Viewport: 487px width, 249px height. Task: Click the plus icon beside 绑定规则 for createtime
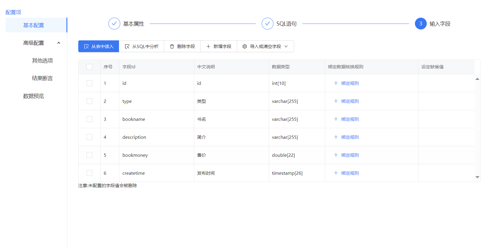pos(336,173)
